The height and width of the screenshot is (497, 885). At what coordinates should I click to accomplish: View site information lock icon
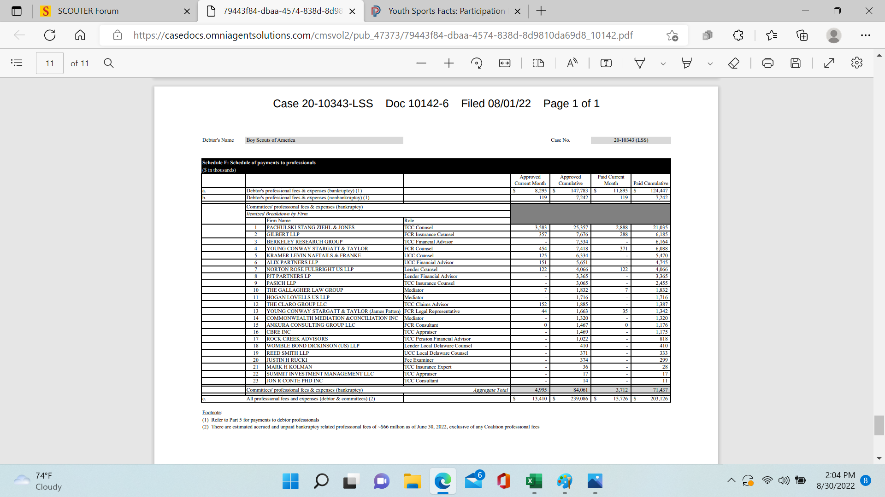tap(118, 35)
